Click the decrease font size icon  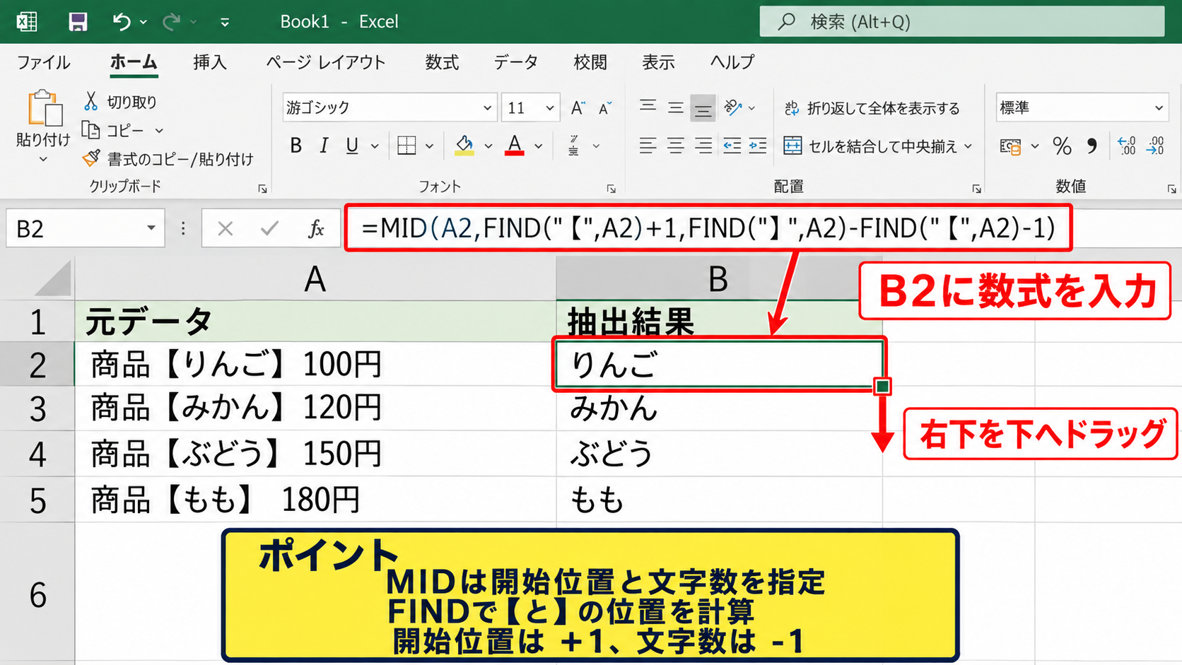coord(605,107)
